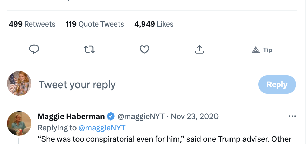The image size is (306, 144).
Task: Open the Nov 23, 2020 timestamp link
Action: (x=195, y=117)
